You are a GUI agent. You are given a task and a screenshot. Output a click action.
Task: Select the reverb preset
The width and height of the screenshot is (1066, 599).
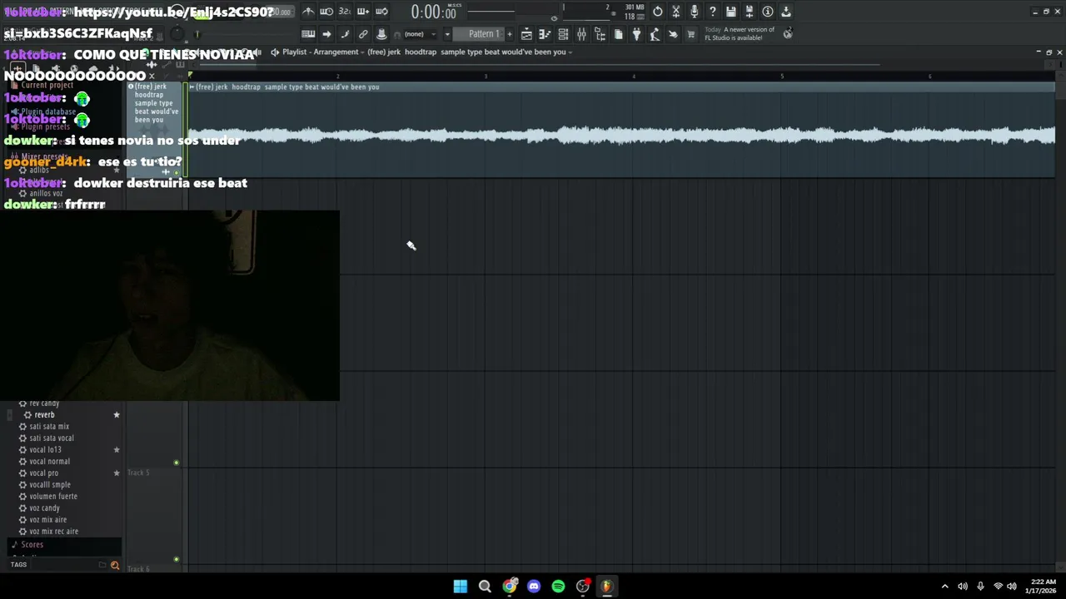pos(44,414)
